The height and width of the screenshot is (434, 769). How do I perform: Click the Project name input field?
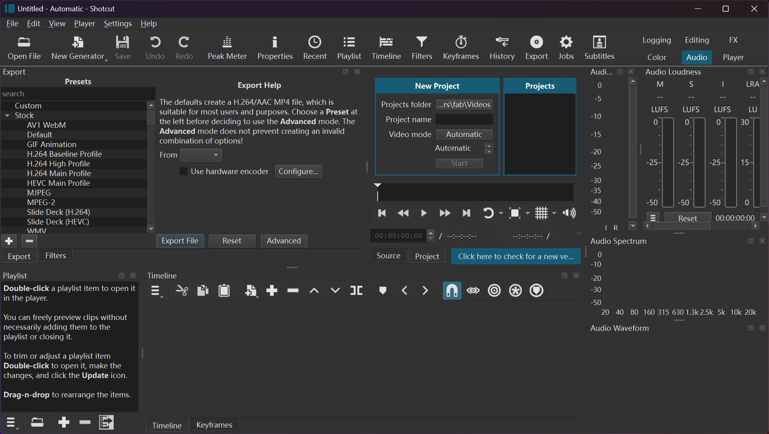click(464, 119)
